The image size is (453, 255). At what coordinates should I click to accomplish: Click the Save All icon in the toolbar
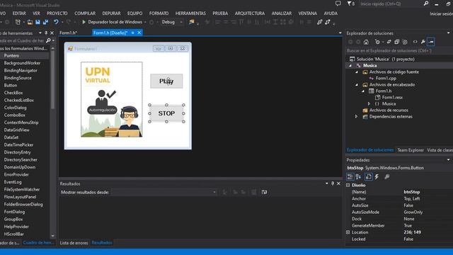tap(45, 22)
